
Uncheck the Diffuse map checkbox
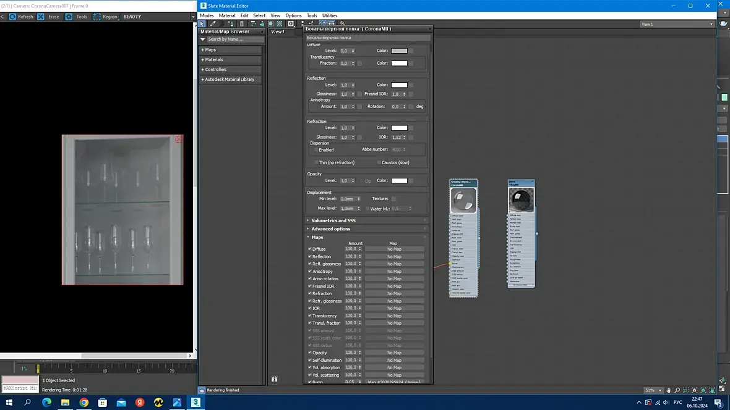coord(309,249)
